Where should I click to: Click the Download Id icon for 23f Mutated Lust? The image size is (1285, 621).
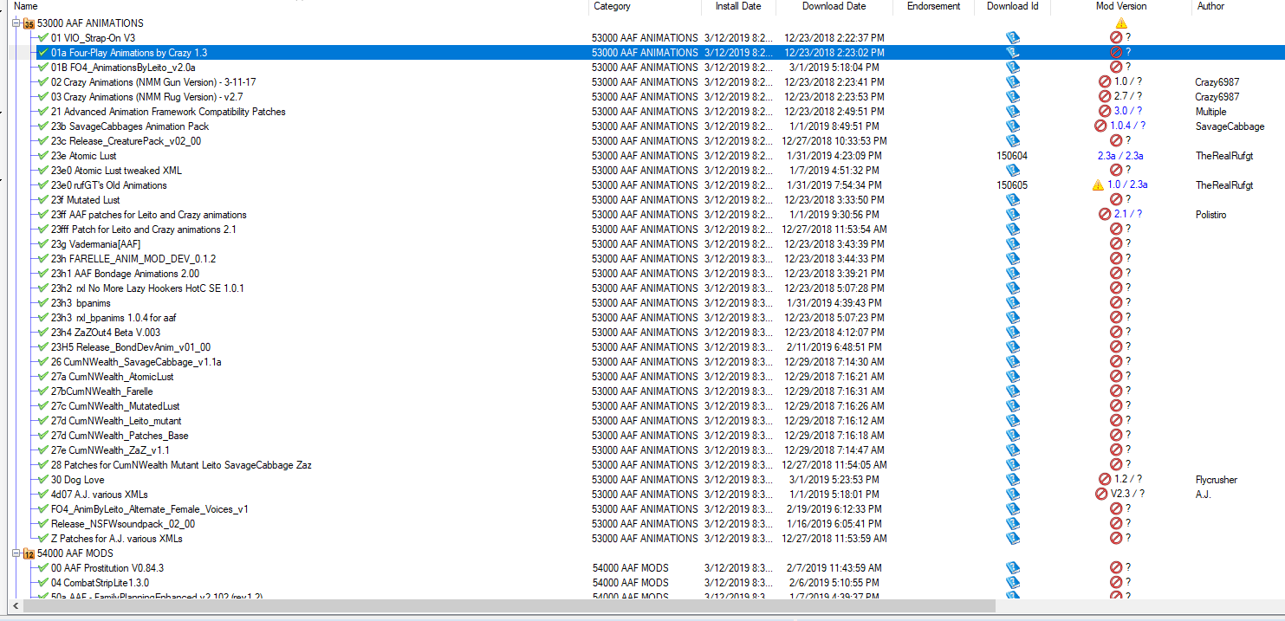tap(1012, 200)
